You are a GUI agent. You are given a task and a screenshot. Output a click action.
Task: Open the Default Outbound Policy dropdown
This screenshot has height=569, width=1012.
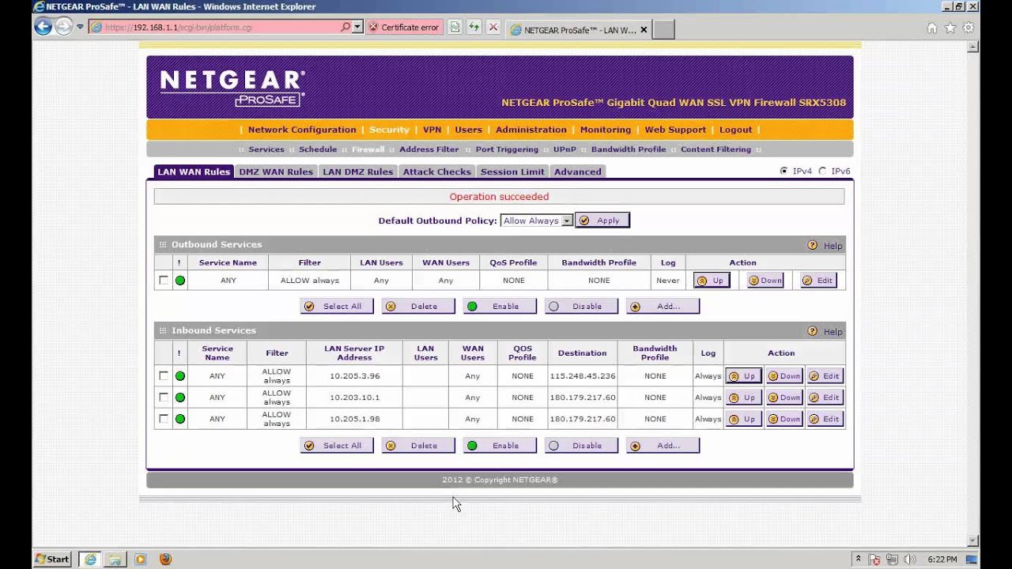[537, 220]
